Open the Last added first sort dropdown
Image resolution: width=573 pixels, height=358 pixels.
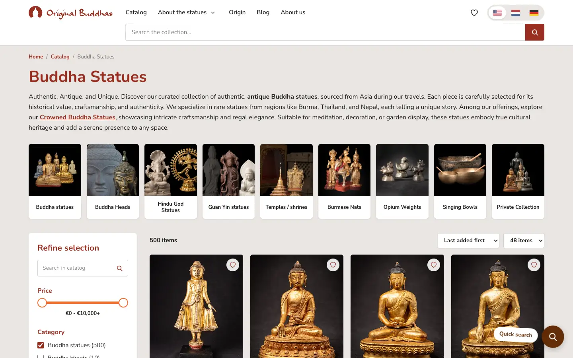coord(468,241)
